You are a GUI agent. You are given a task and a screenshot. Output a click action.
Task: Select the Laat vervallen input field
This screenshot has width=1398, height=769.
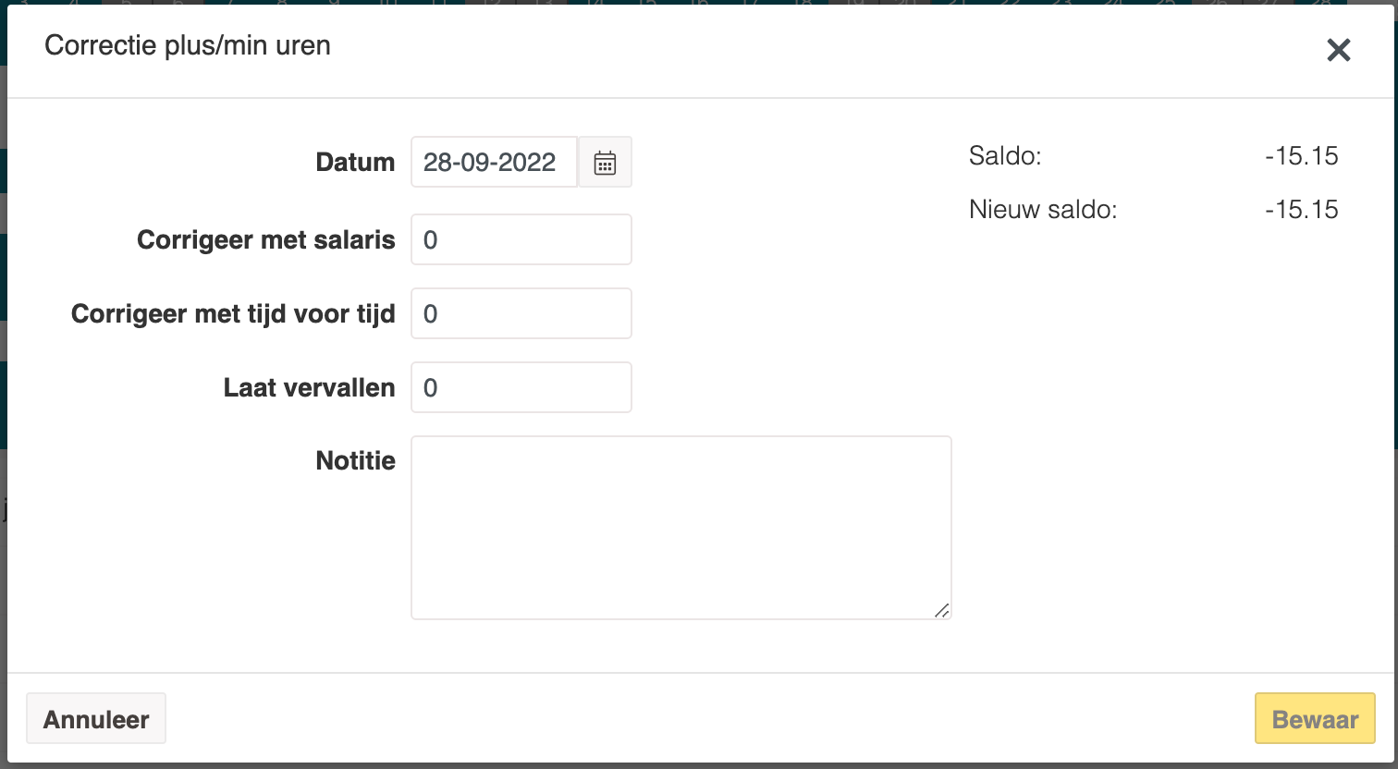pos(521,387)
